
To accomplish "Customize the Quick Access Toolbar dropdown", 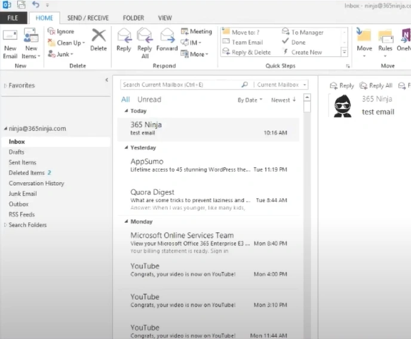I will click(x=47, y=5).
